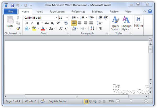
Task: Click the Undo icon in the title bar
Action: pos(18,5)
